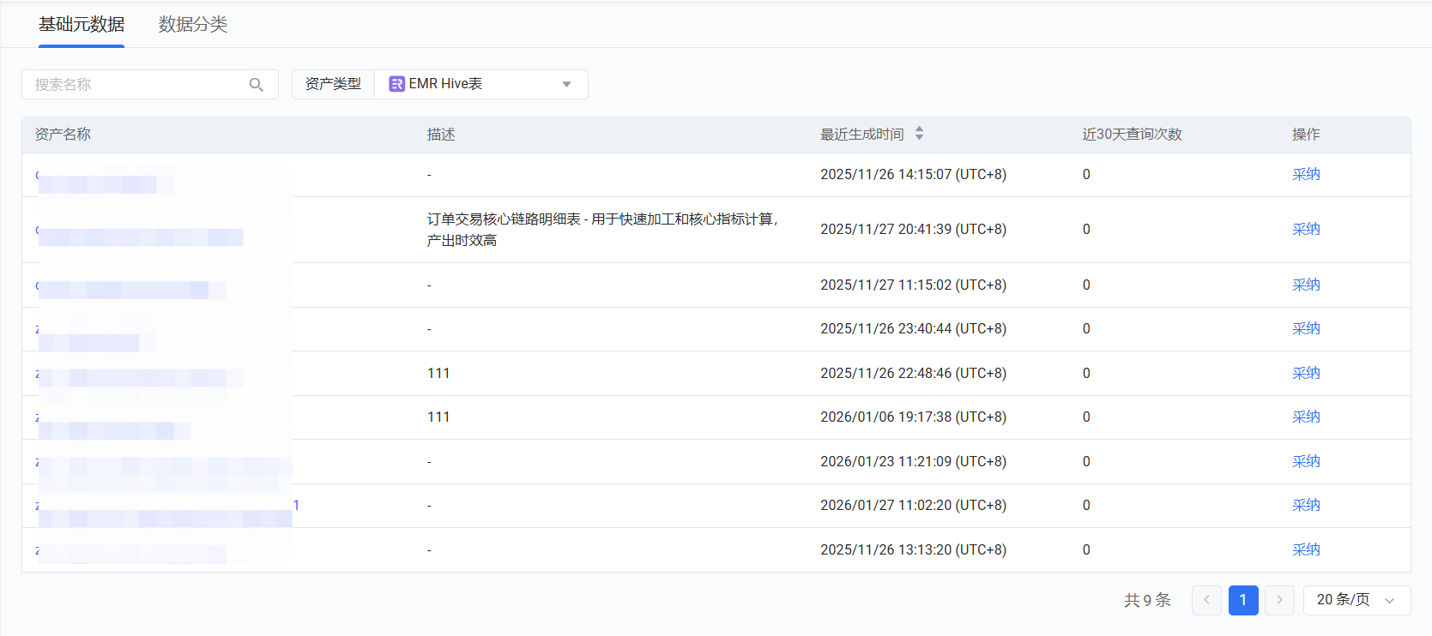The image size is (1432, 636).
Task: Click 采纳 for the 2026/01/23 11:21:09 row
Action: point(1306,462)
